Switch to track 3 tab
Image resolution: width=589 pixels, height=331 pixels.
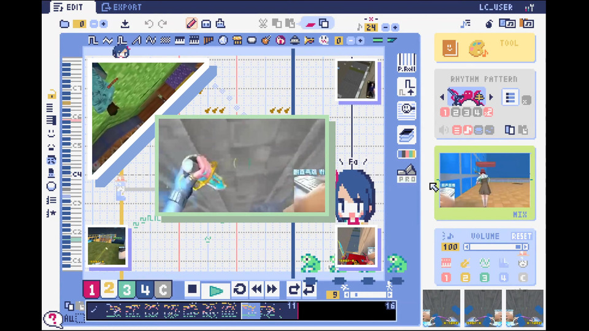pyautogui.click(x=126, y=289)
